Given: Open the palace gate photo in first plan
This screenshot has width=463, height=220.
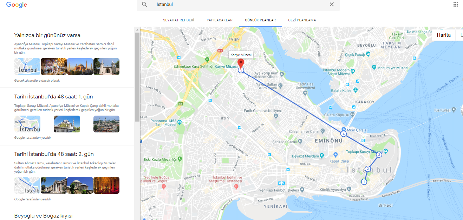Looking at the screenshot, I should point(106,67).
